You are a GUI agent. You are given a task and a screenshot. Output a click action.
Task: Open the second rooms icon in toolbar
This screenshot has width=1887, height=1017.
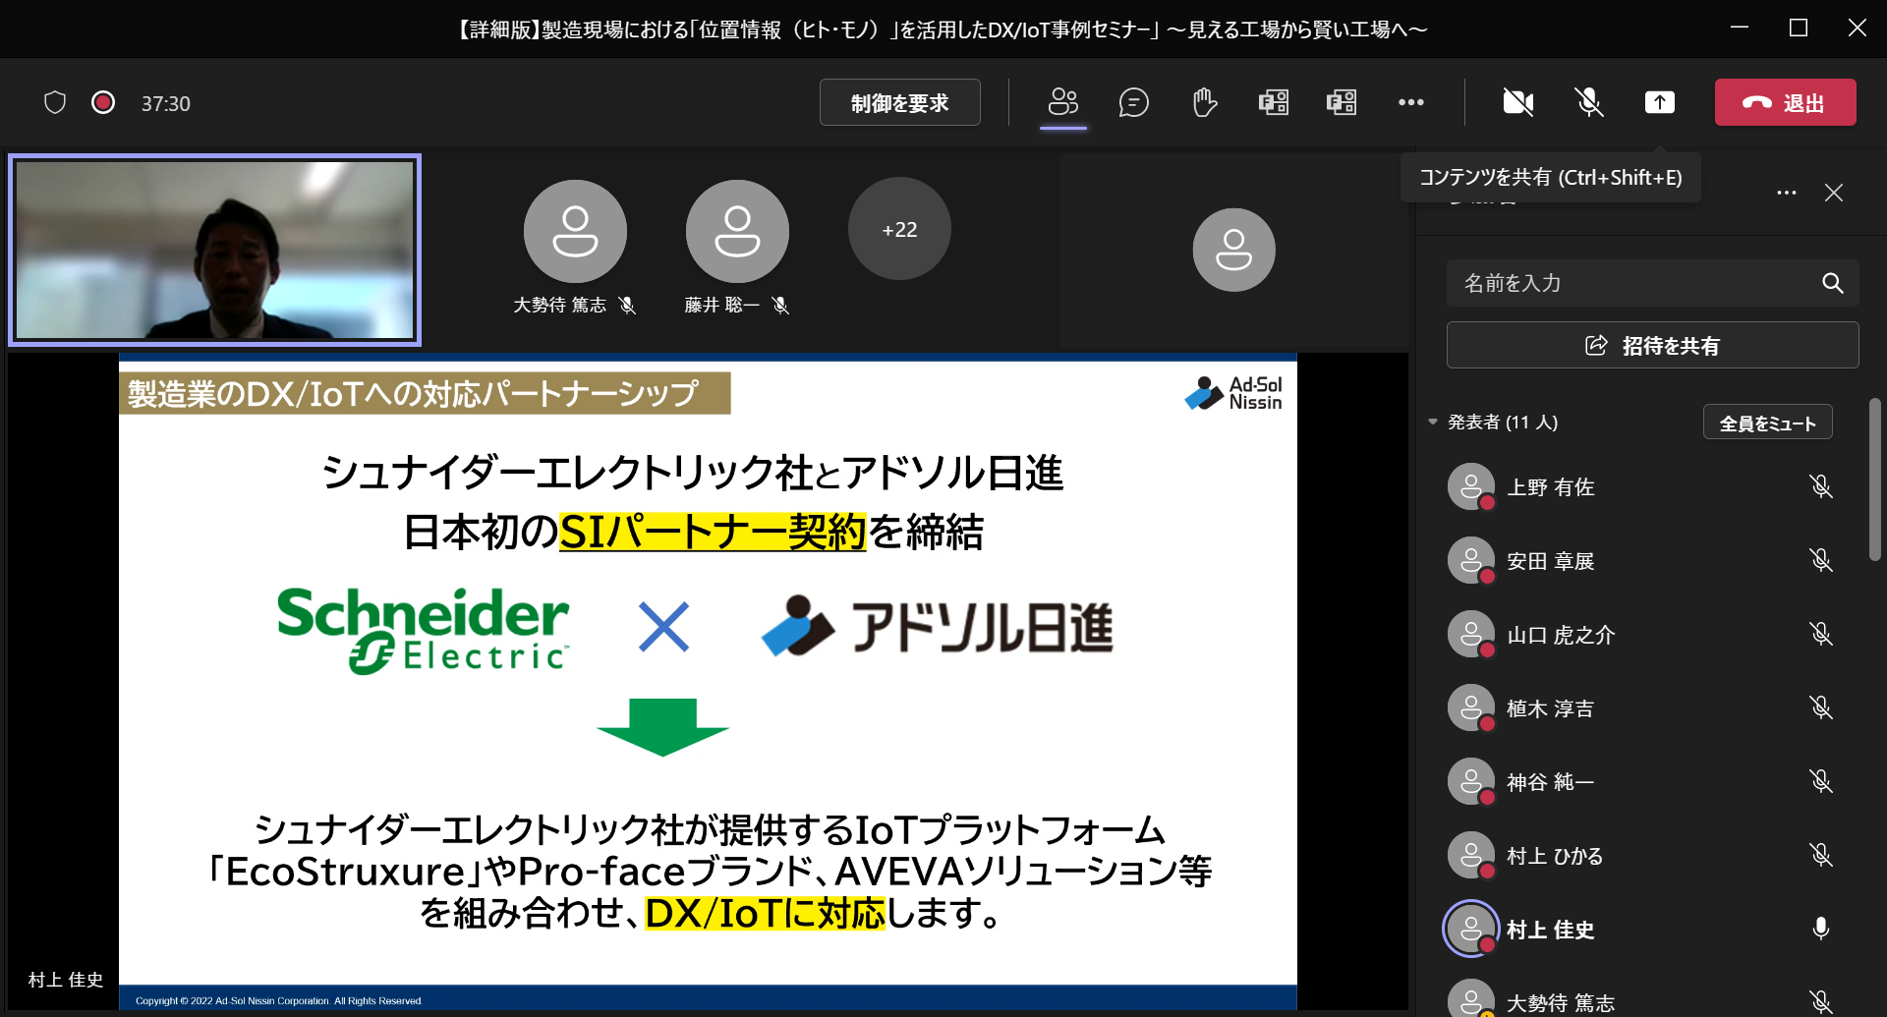pyautogui.click(x=1342, y=102)
